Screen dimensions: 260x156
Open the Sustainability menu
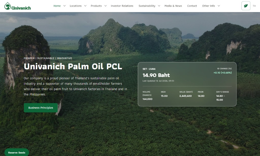pos(147,6)
